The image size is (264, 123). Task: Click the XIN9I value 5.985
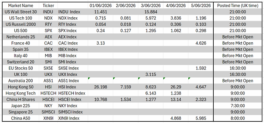[201, 118]
